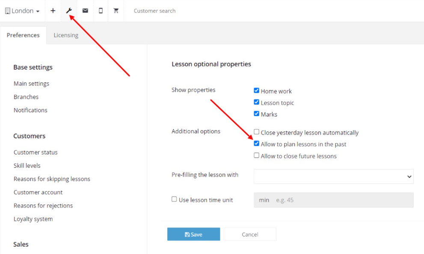The height and width of the screenshot is (254, 424).
Task: Expand Pre-filling the lesson with dropdown
Action: [x=333, y=177]
